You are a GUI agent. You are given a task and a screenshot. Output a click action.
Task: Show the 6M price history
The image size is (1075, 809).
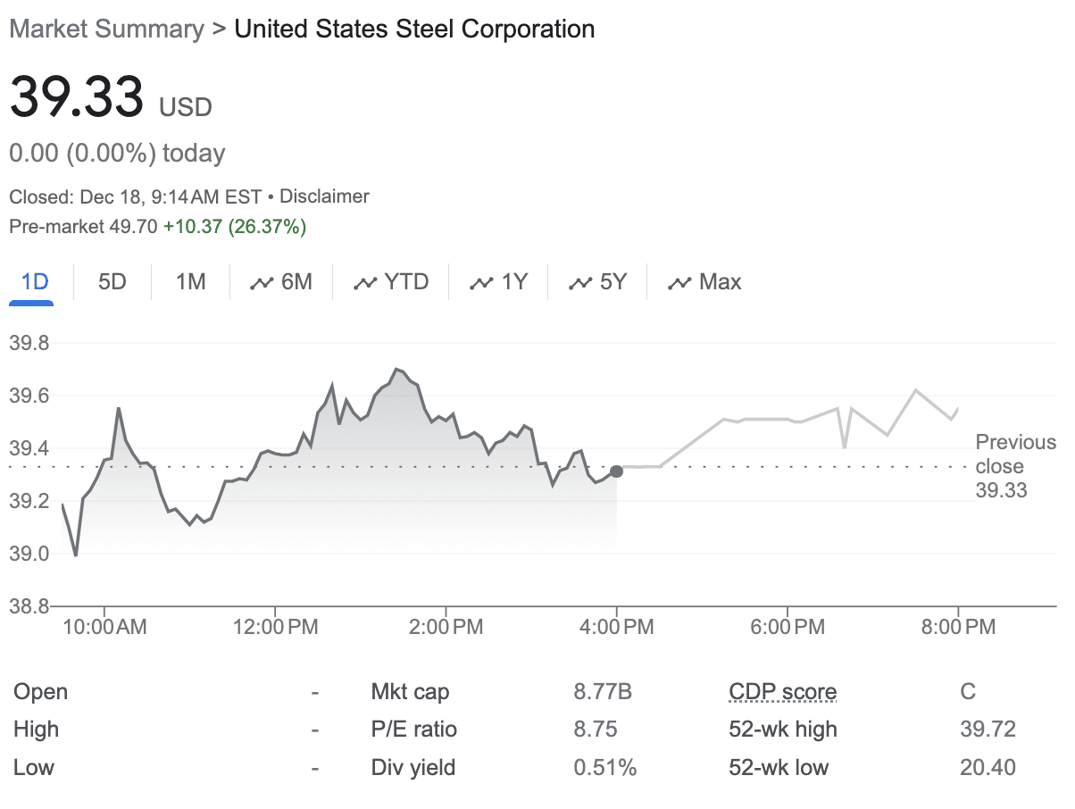281,283
